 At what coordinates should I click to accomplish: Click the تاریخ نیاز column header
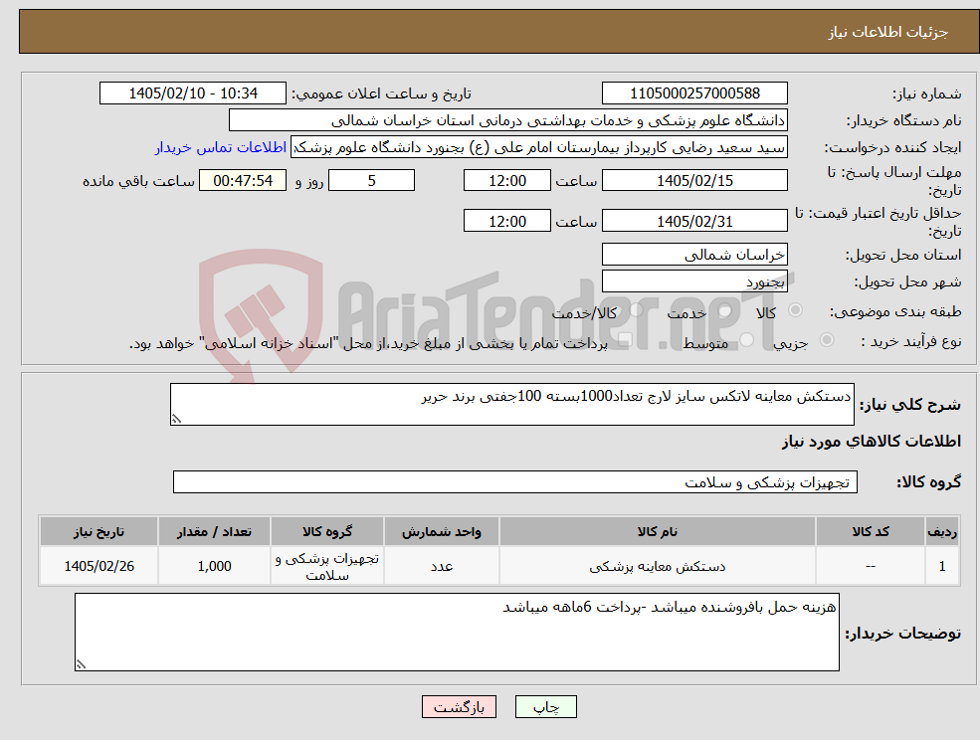point(98,532)
